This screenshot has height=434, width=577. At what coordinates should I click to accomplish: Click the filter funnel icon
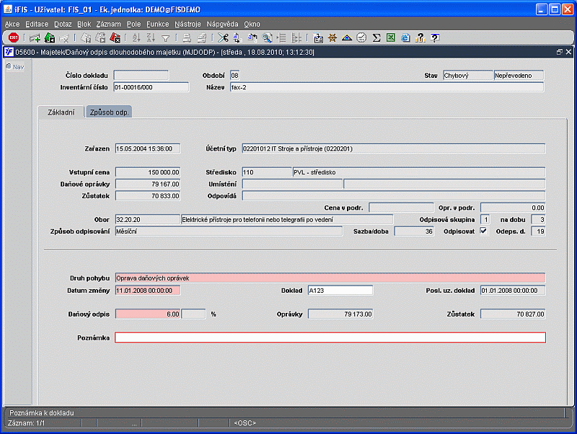(x=166, y=38)
